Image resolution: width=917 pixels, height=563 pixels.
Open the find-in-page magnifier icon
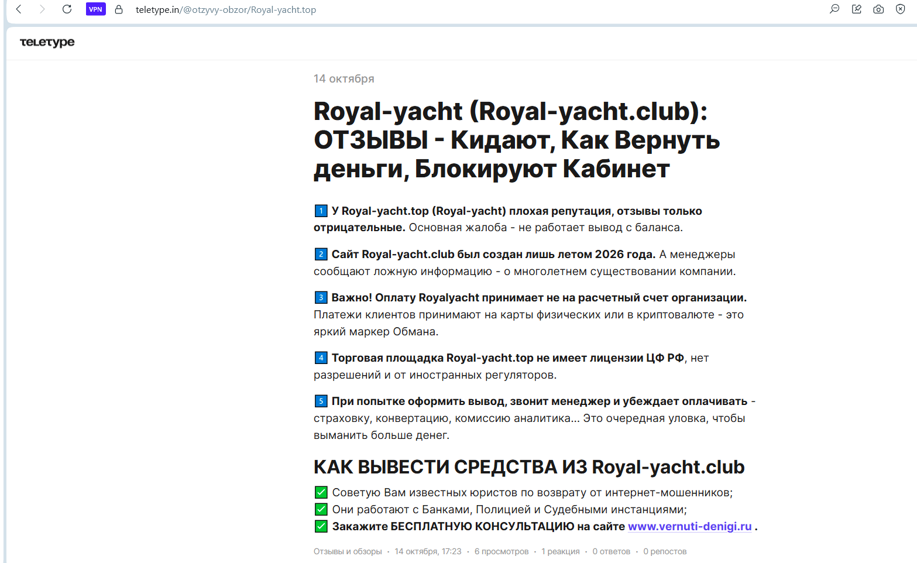point(834,9)
